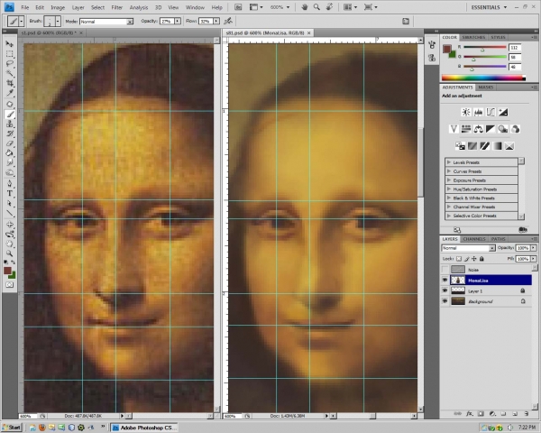Open the Filter menu
Viewport: 541px width, 433px height.
(x=117, y=7)
